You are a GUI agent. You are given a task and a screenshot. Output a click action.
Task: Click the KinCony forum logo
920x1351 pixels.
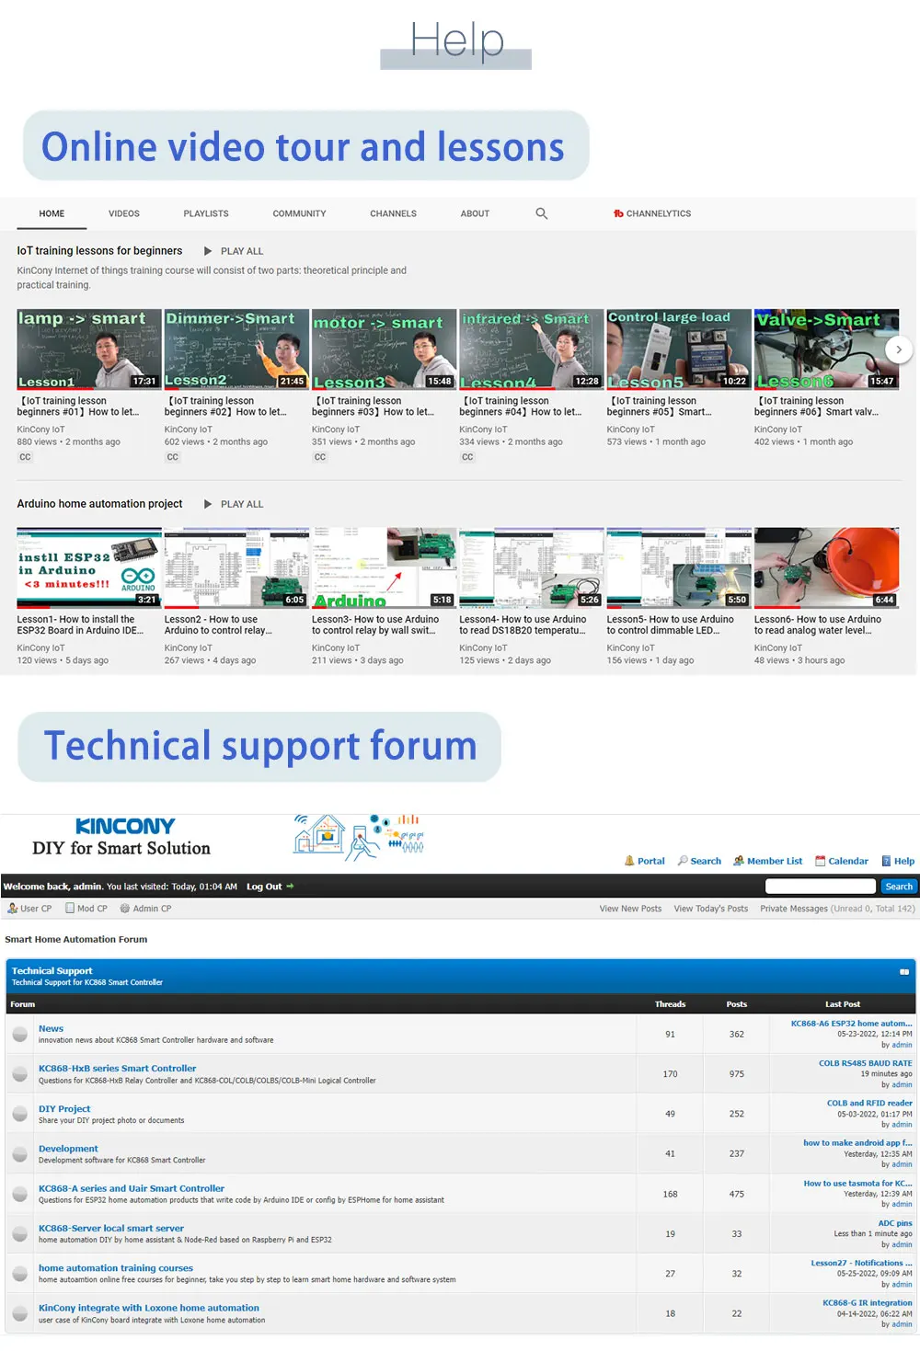[x=121, y=837]
